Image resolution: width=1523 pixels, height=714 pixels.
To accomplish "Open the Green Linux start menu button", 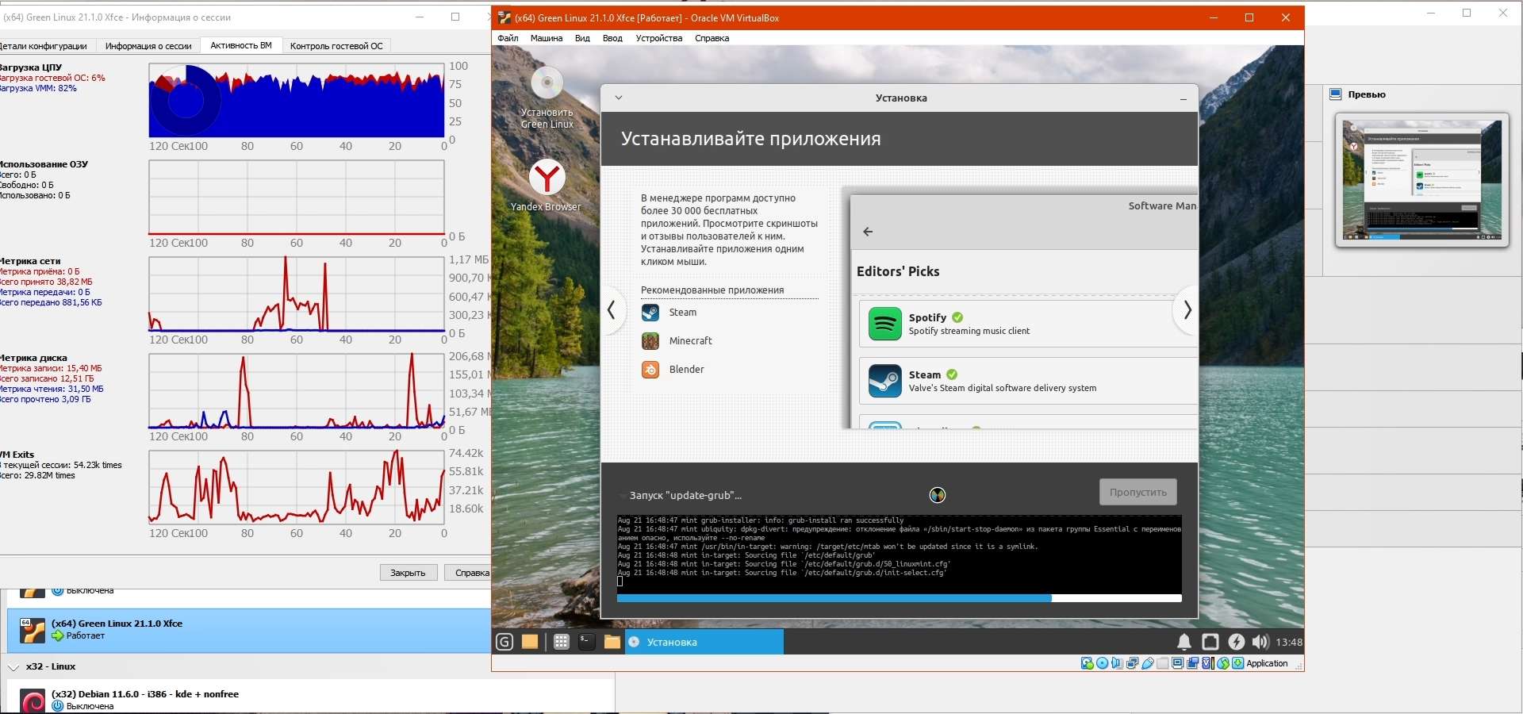I will 504,642.
